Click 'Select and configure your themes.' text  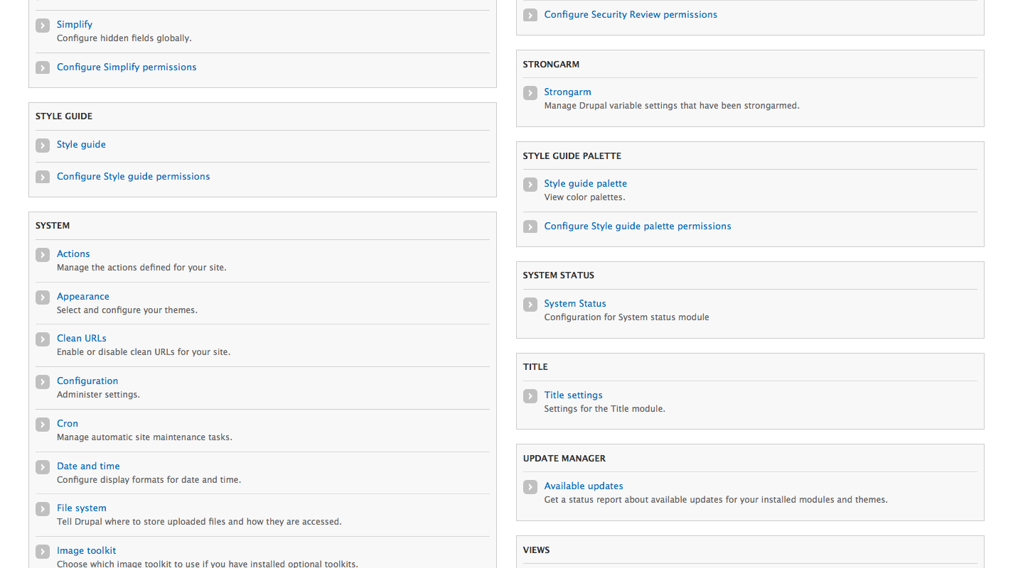click(127, 310)
